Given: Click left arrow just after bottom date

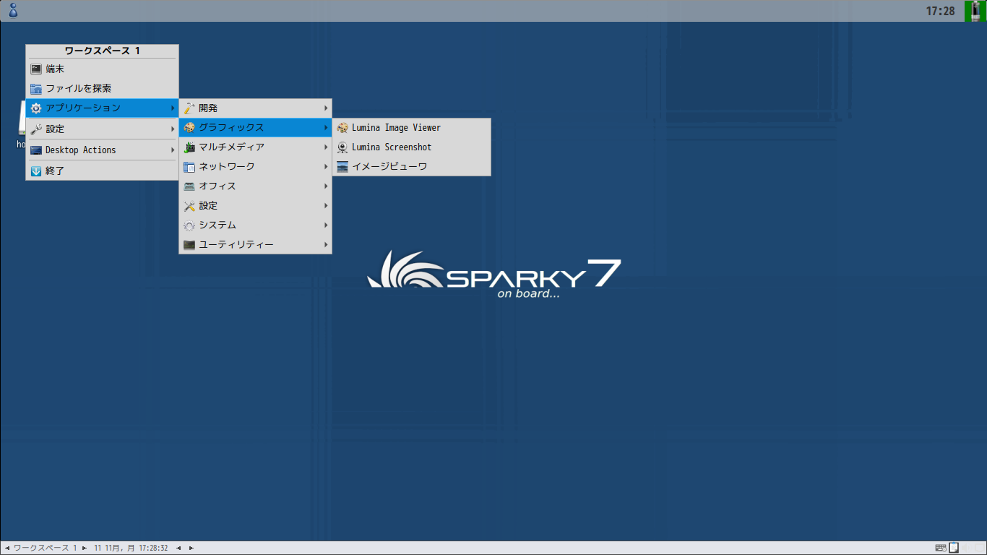Looking at the screenshot, I should tap(178, 548).
